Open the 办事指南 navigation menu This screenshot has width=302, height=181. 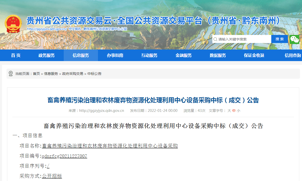point(116,55)
